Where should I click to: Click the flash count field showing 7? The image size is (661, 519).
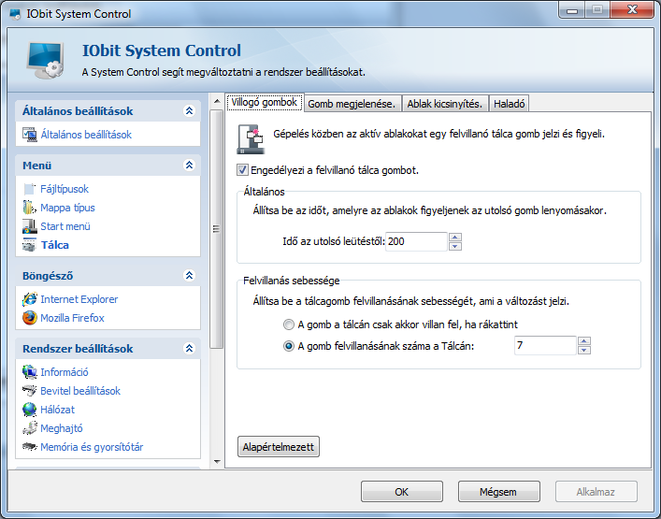(545, 346)
